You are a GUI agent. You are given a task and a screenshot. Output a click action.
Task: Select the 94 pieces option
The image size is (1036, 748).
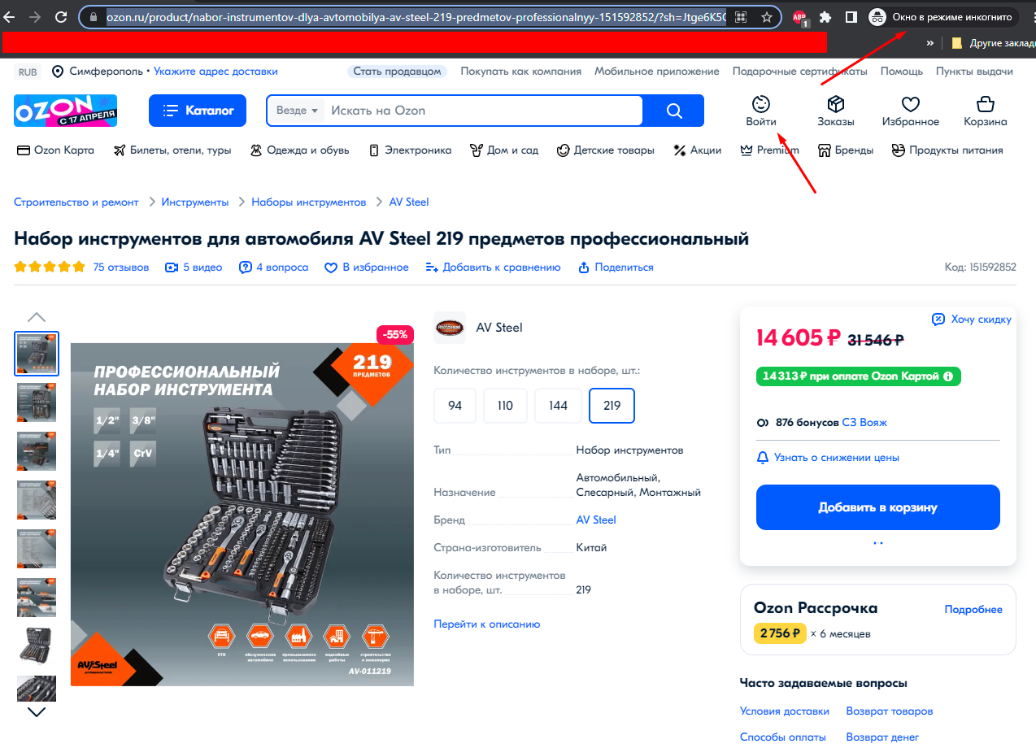[x=455, y=406]
